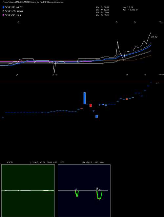This screenshot has width=164, height=217.
Task: Click the Lows marker label at the right edge
Action: pyautogui.click(x=161, y=74)
